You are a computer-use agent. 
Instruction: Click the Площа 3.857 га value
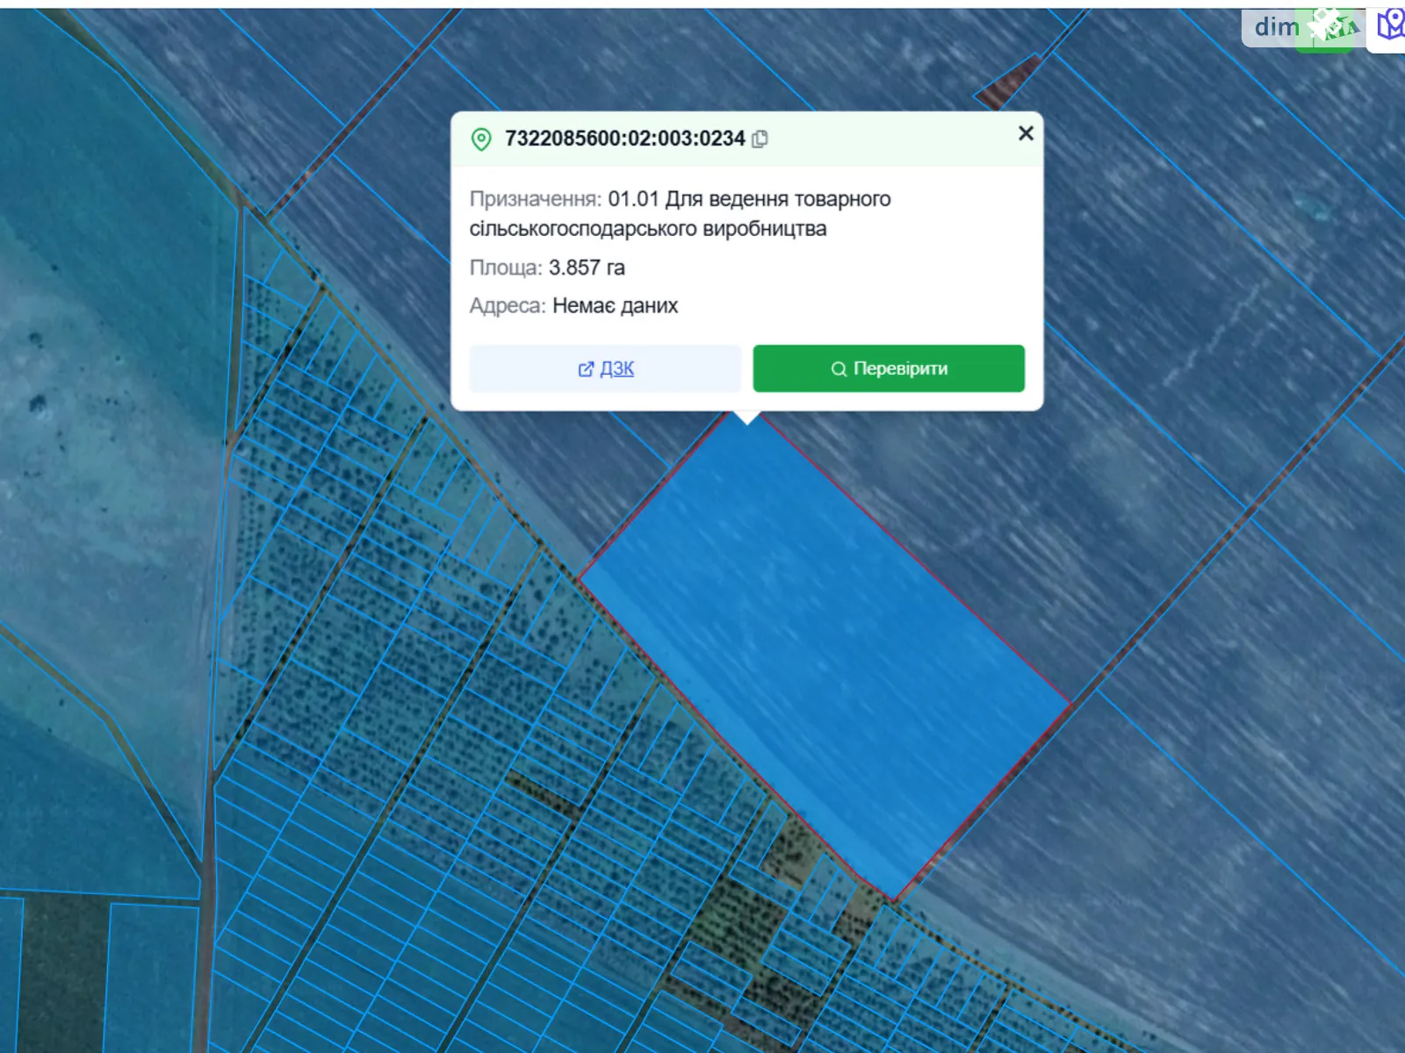coord(586,268)
